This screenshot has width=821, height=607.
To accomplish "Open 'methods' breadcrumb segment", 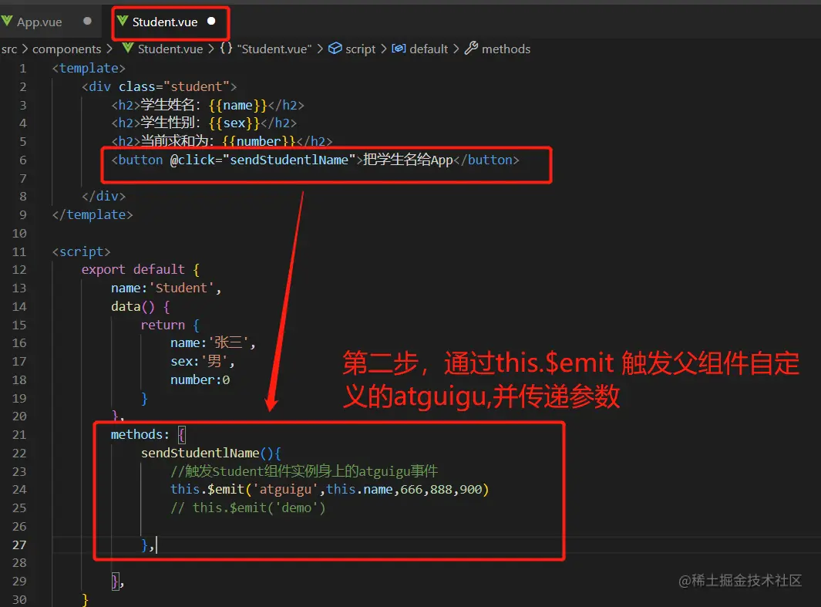I will (506, 49).
